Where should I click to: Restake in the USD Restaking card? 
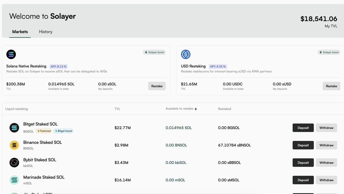click(x=331, y=86)
